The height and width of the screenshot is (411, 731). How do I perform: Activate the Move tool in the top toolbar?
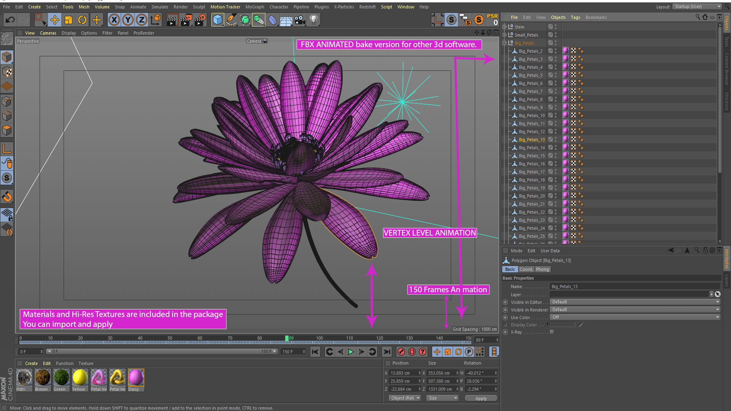[x=54, y=20]
